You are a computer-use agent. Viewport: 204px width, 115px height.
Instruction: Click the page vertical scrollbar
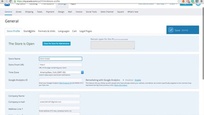203,43
